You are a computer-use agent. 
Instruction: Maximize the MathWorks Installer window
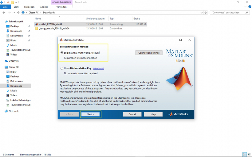coord(180,40)
